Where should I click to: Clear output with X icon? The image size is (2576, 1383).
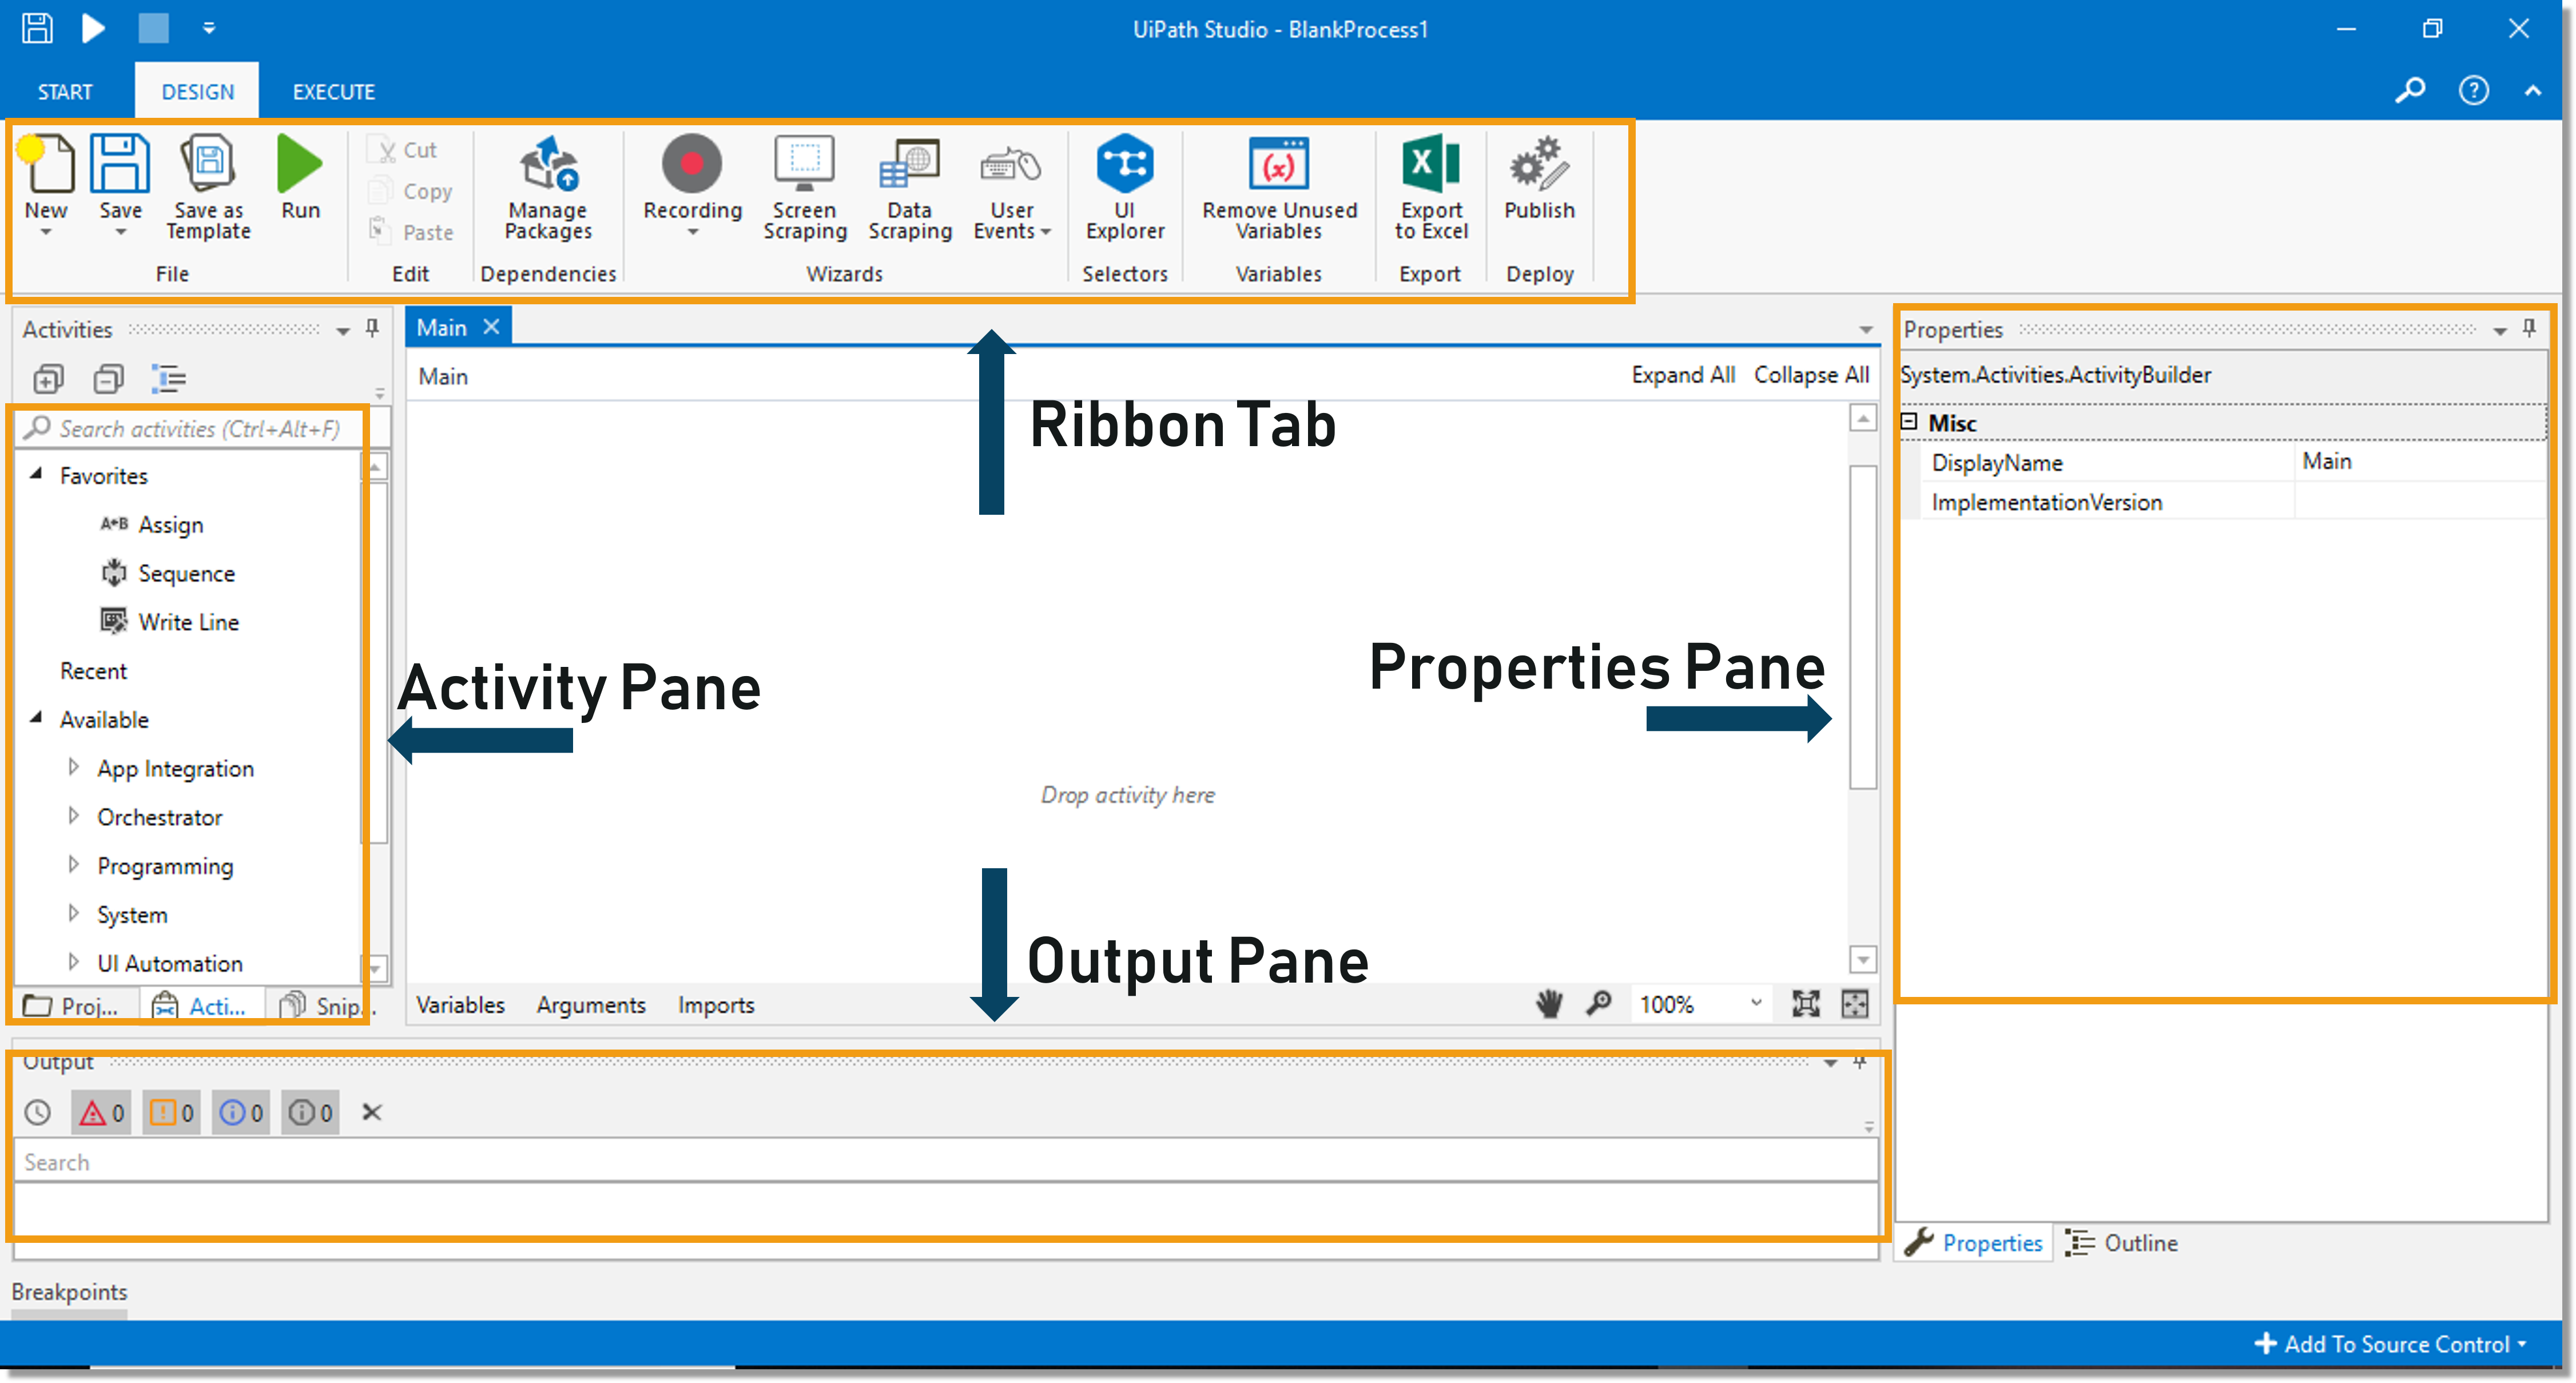tap(372, 1112)
